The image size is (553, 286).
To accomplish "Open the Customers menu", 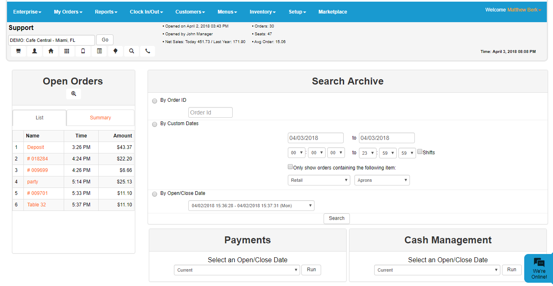I will tap(190, 12).
